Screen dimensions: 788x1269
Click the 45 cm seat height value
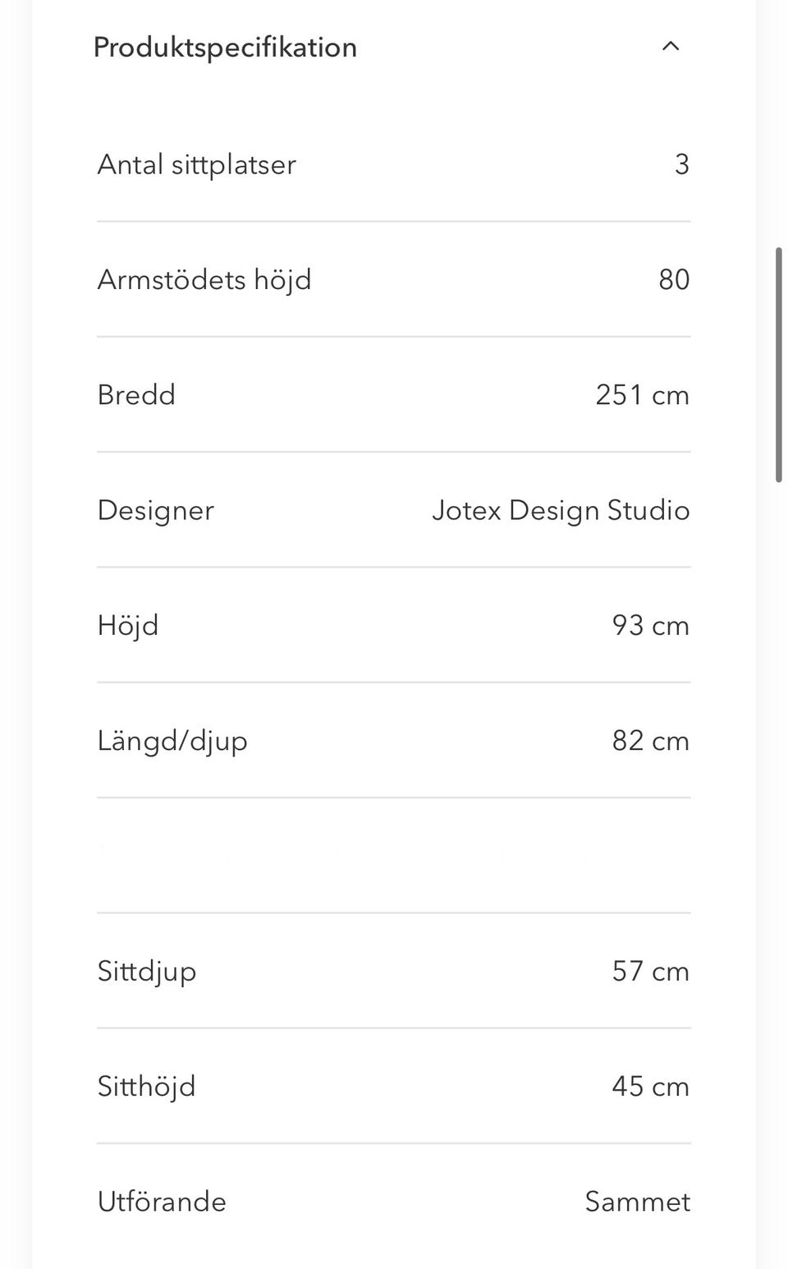(x=650, y=1087)
